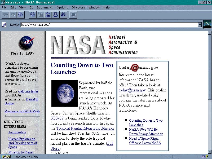
Task: Click the Netscape window system menu icon
Action: point(2,2)
